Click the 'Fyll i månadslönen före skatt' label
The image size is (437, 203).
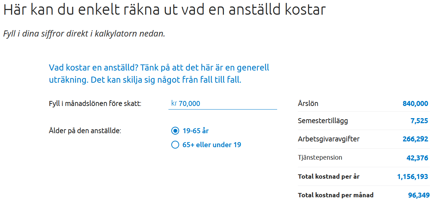(95, 103)
